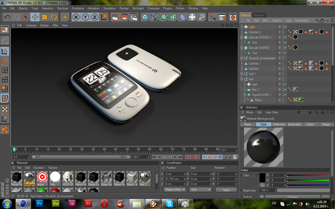The height and width of the screenshot is (209, 335).
Task: Add a Cube primitive object
Action: [145, 17]
